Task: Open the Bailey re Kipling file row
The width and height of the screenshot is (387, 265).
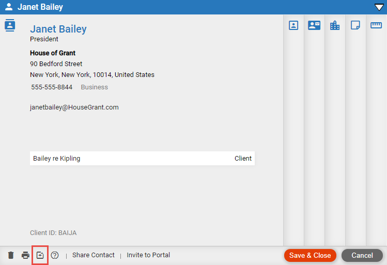Action: [x=142, y=159]
